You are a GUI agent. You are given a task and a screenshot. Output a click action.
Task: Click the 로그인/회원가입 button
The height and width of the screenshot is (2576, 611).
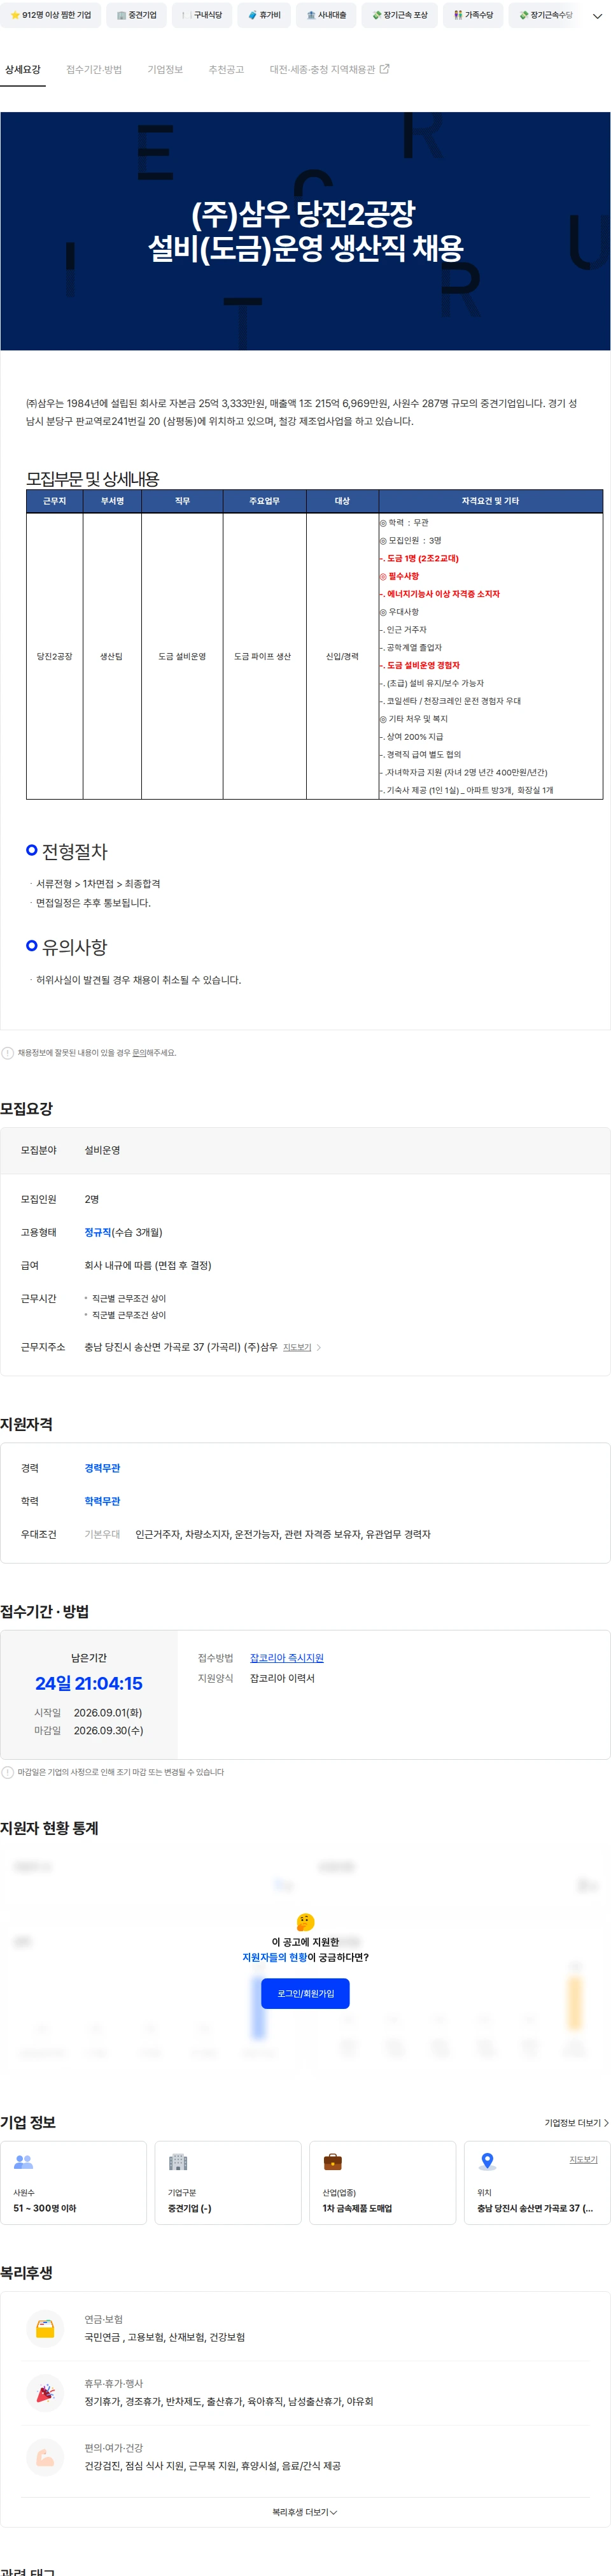(x=305, y=1993)
